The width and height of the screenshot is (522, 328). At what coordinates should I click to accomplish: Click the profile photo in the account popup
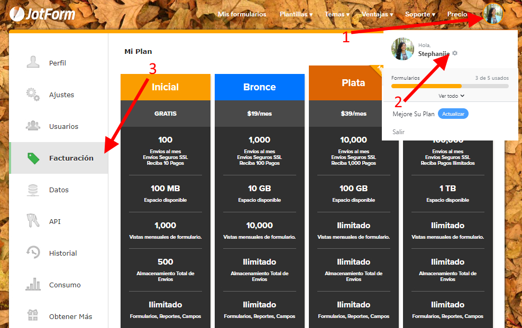(x=402, y=49)
